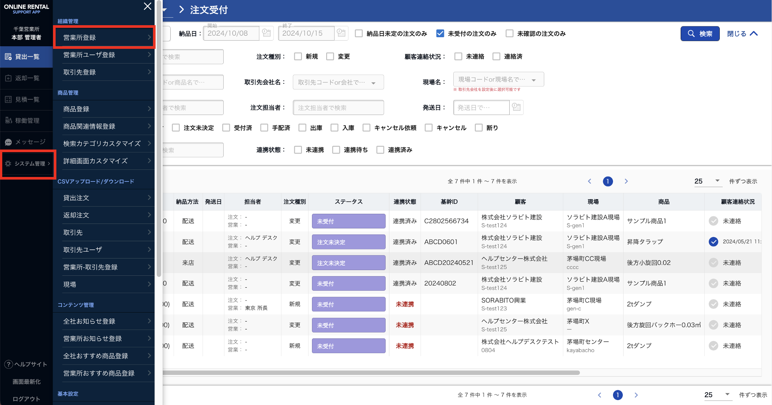Open the top rows-per-page 25 dropdown
772x405 pixels.
tap(707, 181)
